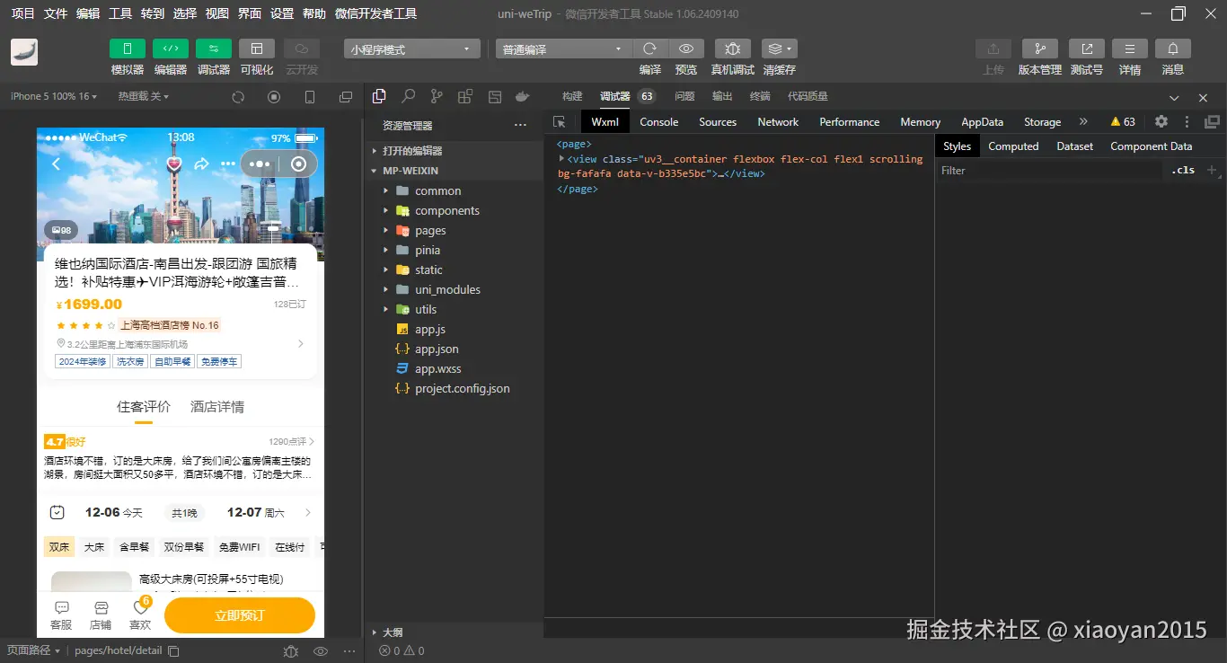Click the 编译 refresh compile icon

(650, 49)
